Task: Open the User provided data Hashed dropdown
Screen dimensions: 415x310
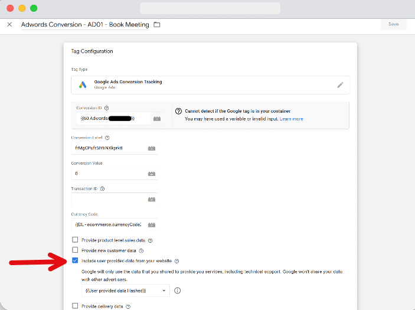Action: pyautogui.click(x=126, y=291)
